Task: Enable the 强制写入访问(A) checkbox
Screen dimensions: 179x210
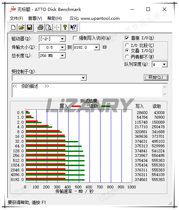Action: point(75,38)
